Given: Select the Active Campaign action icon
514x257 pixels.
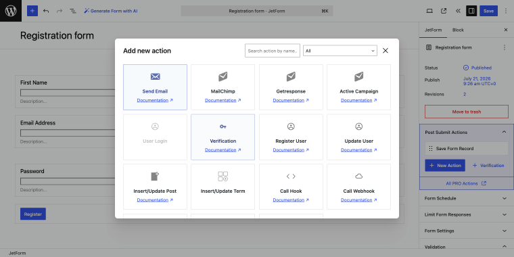Looking at the screenshot, I should pyautogui.click(x=358, y=76).
